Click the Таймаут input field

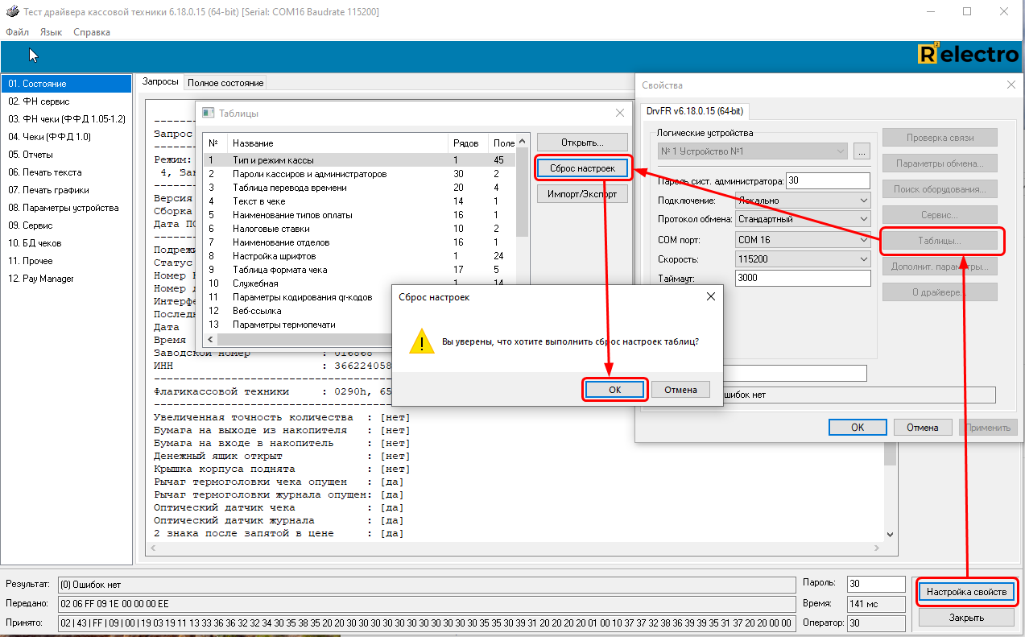click(x=803, y=278)
